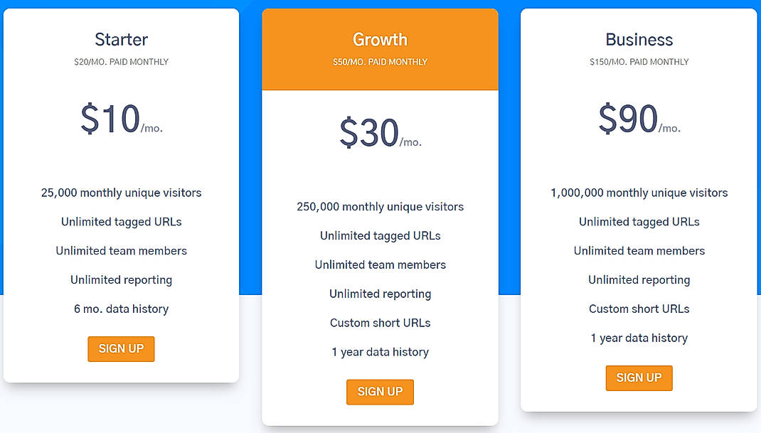This screenshot has height=433, width=761.
Task: Select the Growth plan heading
Action: [x=380, y=40]
